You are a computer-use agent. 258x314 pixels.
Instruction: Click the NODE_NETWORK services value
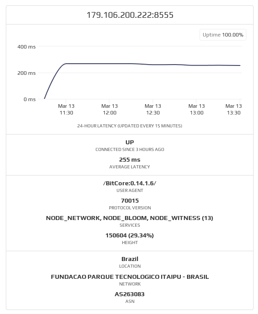(129, 218)
